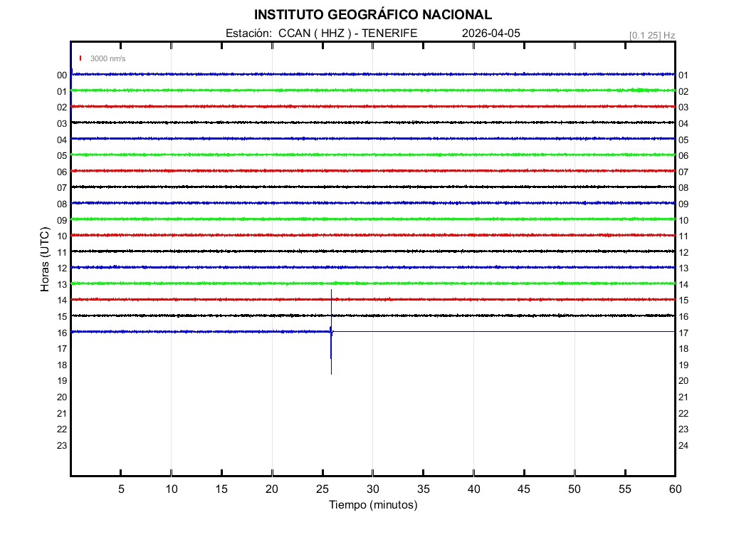Click hour 19 label on left axis
Image resolution: width=729 pixels, height=547 pixels.
[62, 381]
